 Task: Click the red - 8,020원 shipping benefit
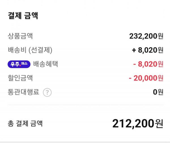pos(148,64)
